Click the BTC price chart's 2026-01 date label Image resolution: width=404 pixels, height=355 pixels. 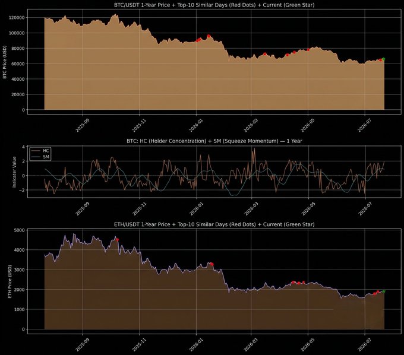click(196, 126)
